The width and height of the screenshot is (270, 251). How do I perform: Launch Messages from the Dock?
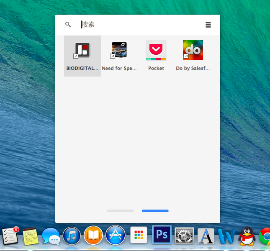(x=51, y=236)
